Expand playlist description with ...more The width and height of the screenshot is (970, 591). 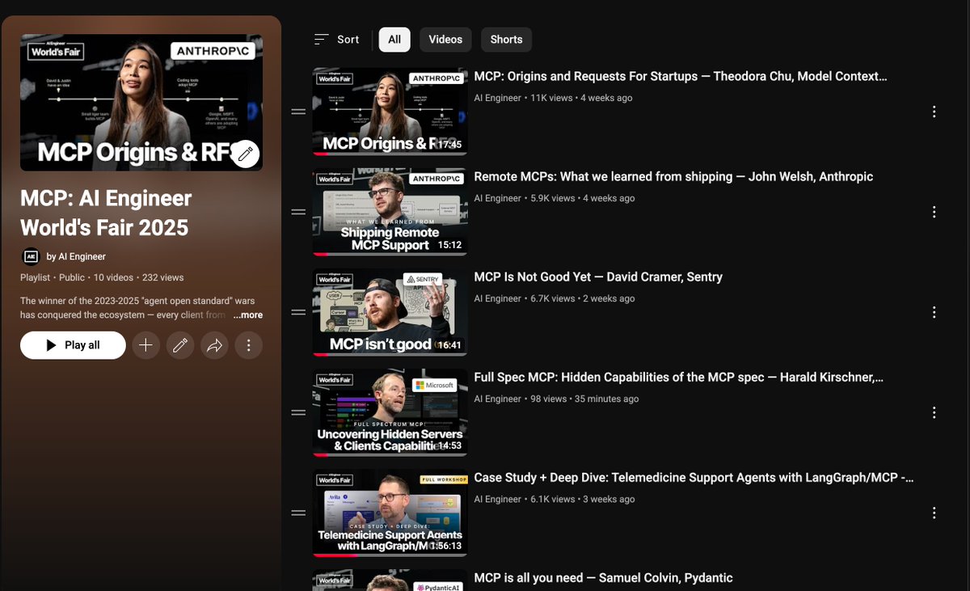click(x=249, y=315)
